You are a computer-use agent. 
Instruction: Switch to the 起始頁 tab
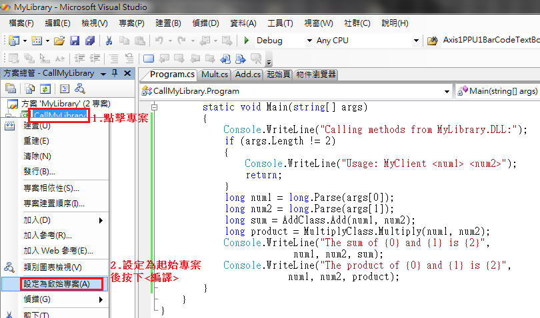coord(278,75)
